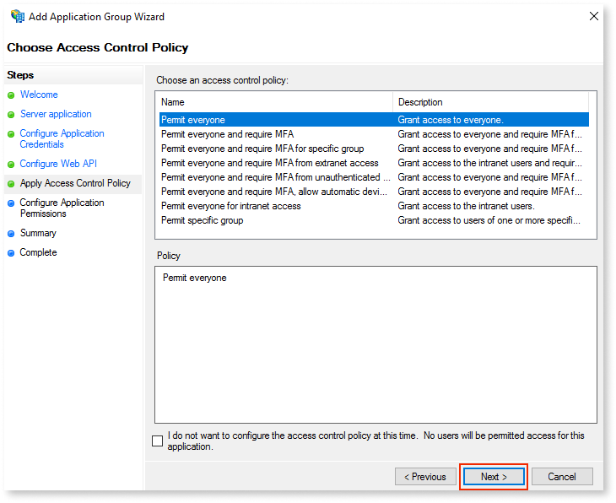Click the green bullet beside Server application
Viewport: 616px width, 503px height.
(11, 114)
